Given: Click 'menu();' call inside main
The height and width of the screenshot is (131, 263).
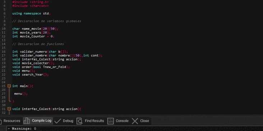Looking at the screenshot, I should click(x=21, y=94).
